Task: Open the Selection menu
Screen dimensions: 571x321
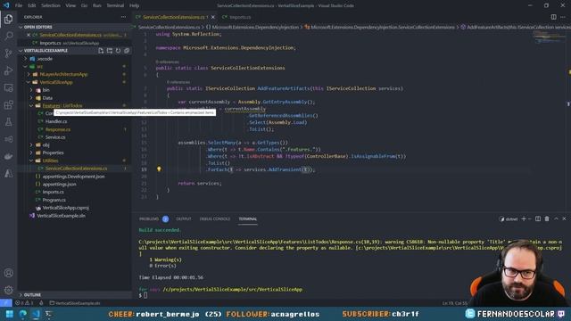Action: point(51,5)
